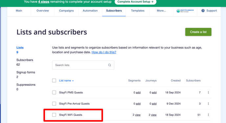Check the StayFi Pre-Arrival Guests checkbox
Image resolution: width=226 pixels, height=123 pixels.
pyautogui.click(x=54, y=104)
